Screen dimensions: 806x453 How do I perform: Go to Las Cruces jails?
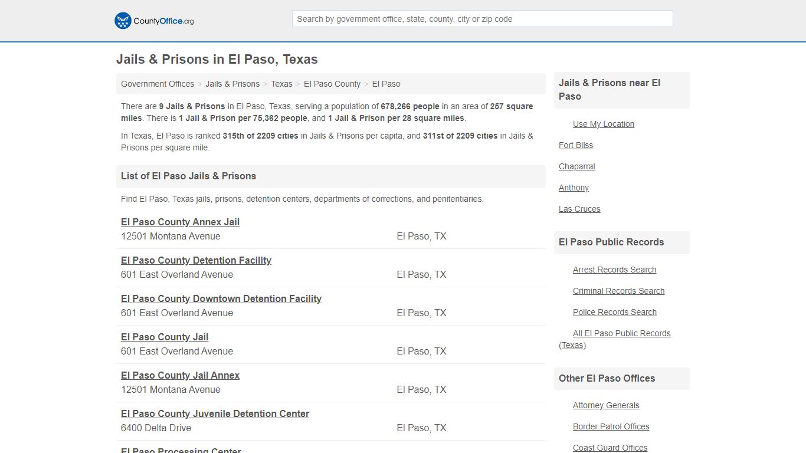click(579, 209)
